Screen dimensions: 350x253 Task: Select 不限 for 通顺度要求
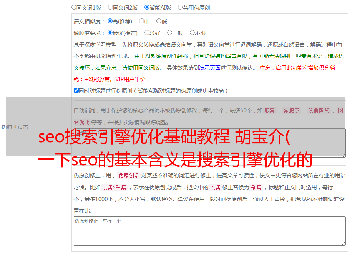click(x=192, y=33)
